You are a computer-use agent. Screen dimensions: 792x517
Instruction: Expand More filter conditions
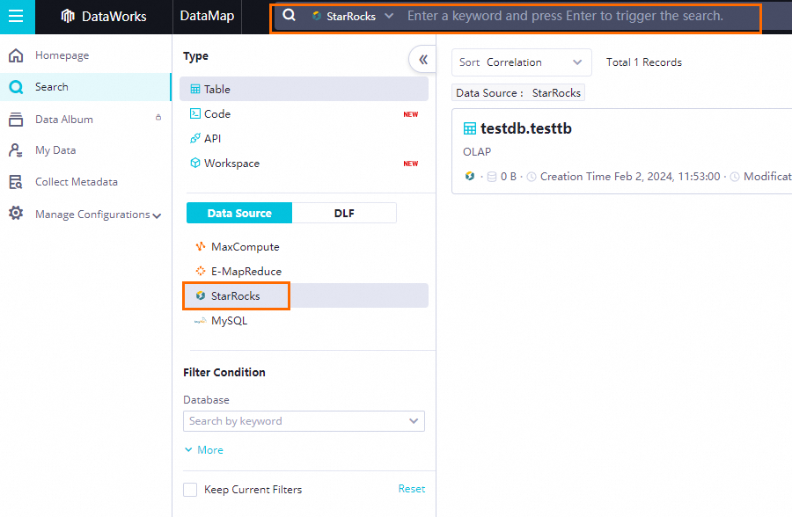click(204, 450)
